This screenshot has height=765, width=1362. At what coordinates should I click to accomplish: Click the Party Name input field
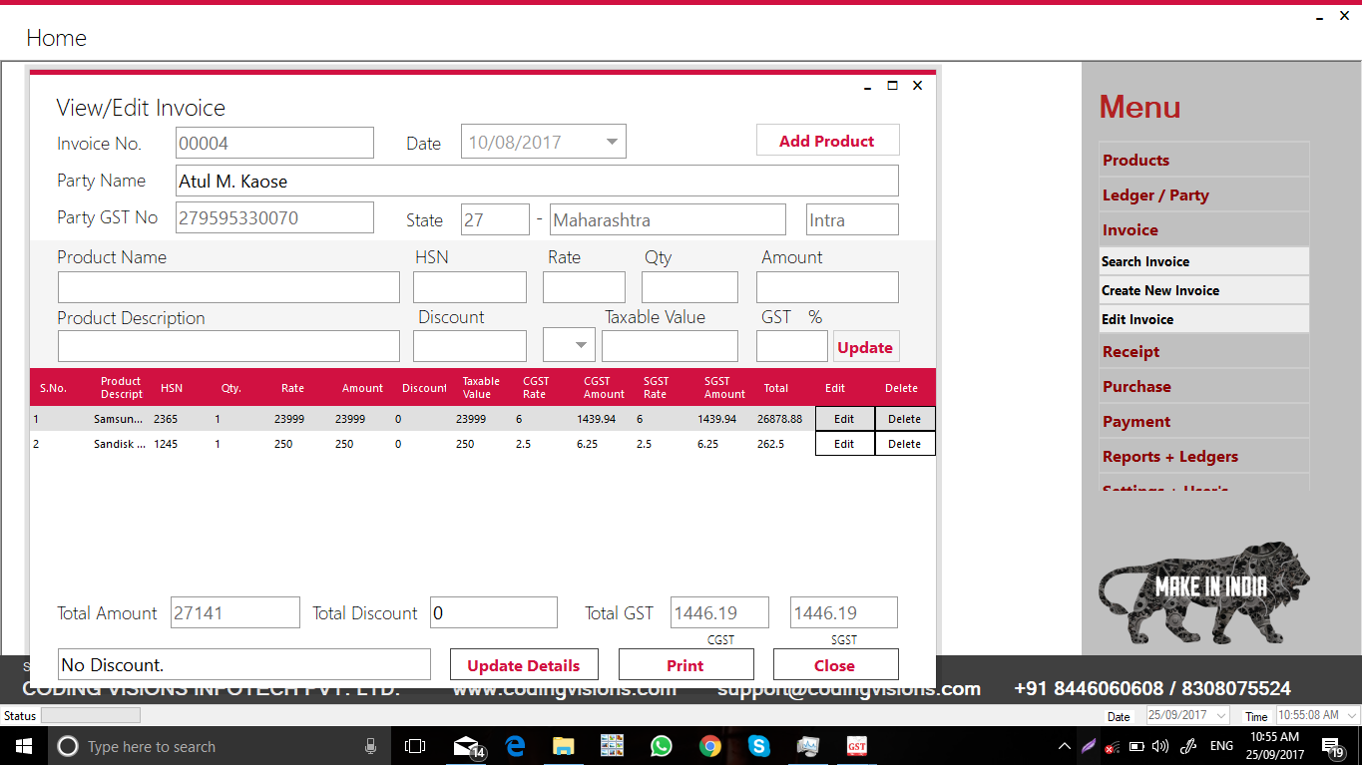pos(537,181)
